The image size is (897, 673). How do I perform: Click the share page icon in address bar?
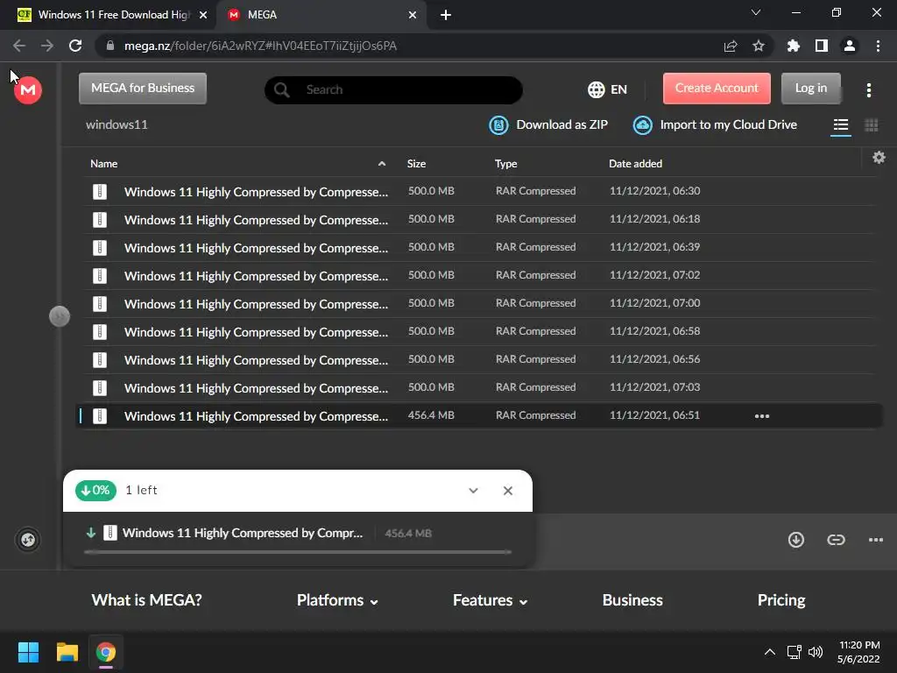click(730, 46)
